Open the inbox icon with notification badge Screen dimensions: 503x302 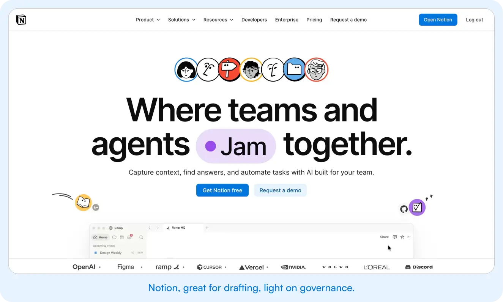130,237
